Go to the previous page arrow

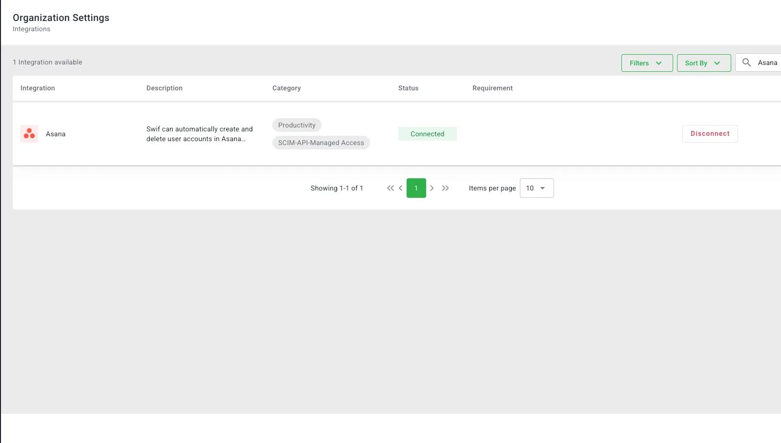[401, 188]
